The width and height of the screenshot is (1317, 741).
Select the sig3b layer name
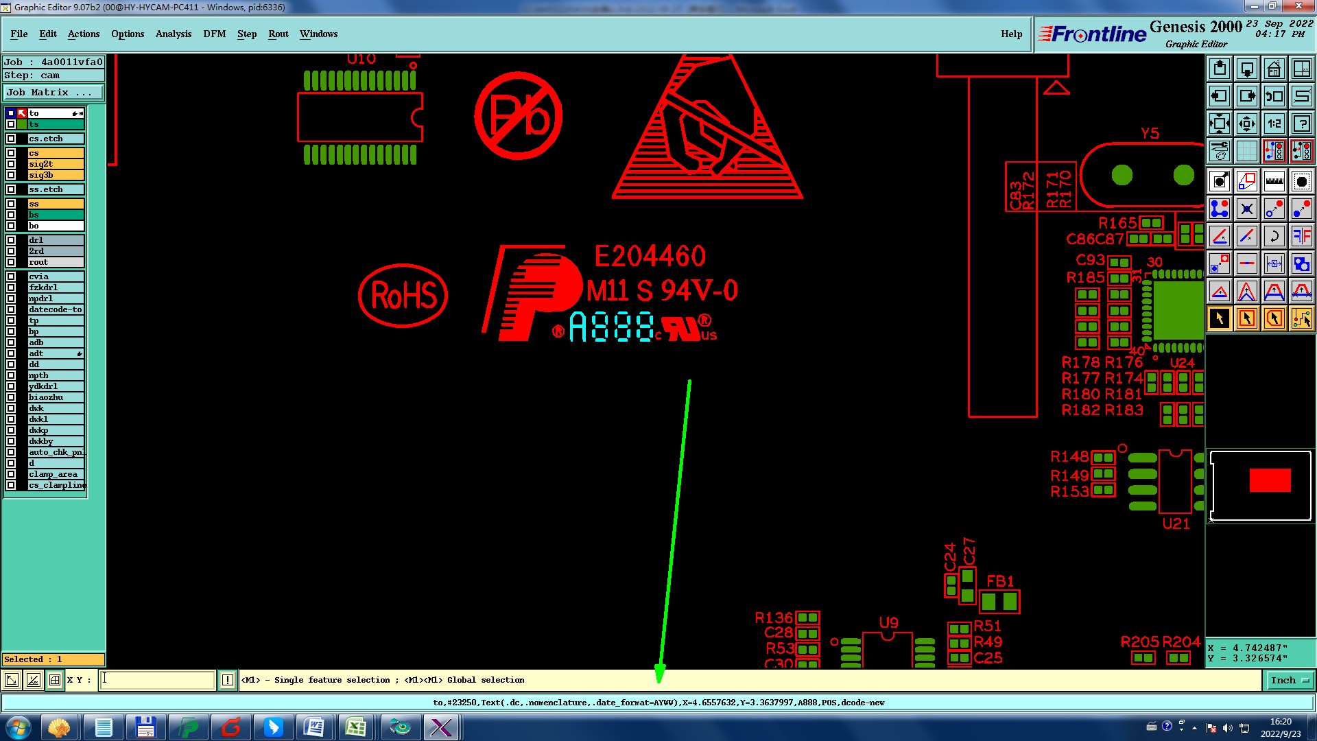point(56,175)
